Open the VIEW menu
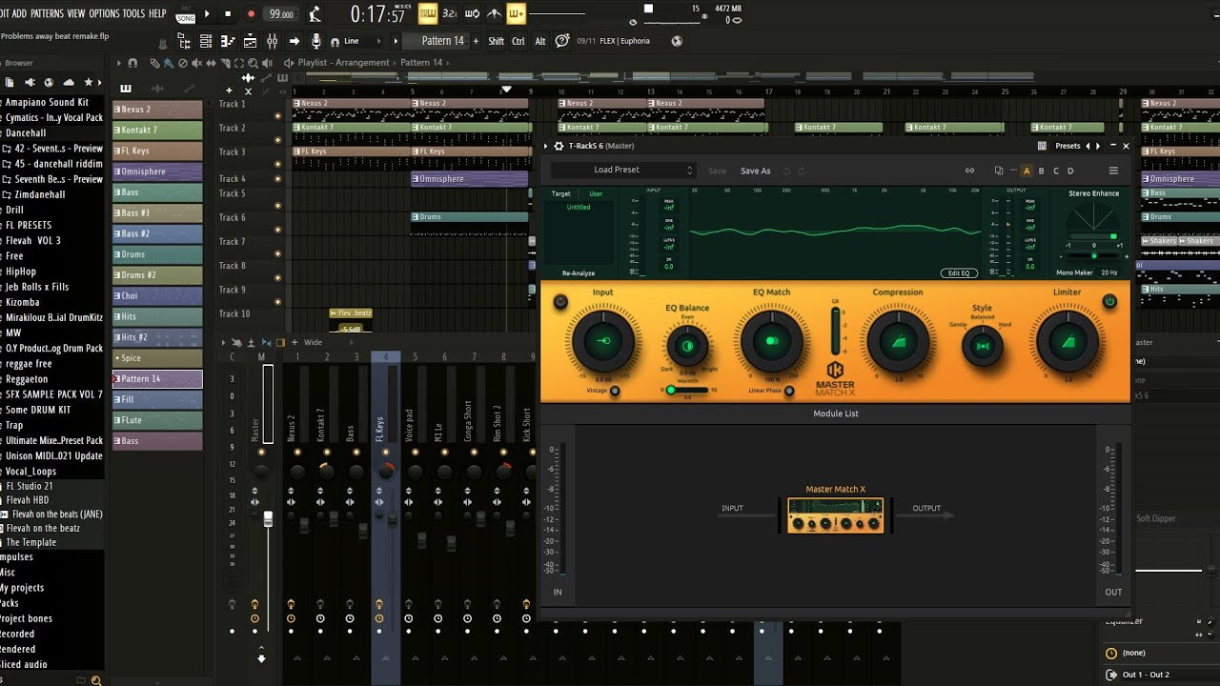This screenshot has width=1220, height=686. pos(76,13)
